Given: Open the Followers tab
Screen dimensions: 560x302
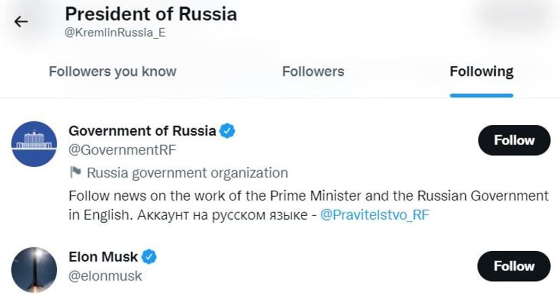Looking at the screenshot, I should click(x=313, y=71).
